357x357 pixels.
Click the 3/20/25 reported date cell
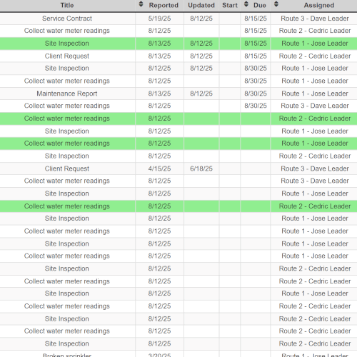coord(159,355)
